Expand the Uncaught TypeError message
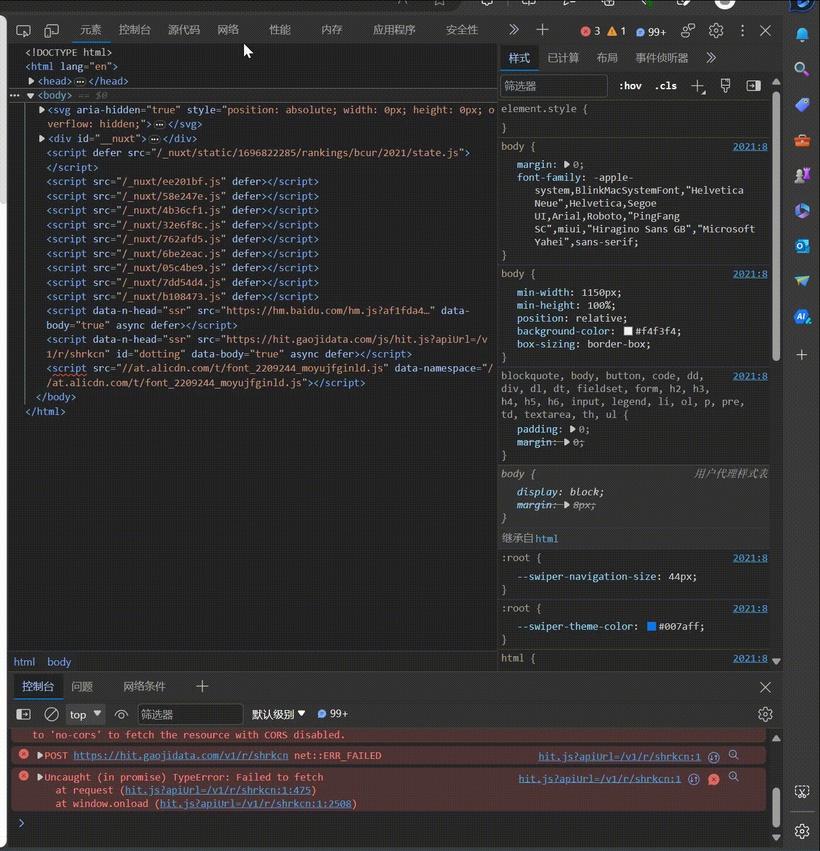820x851 pixels. click(40, 777)
